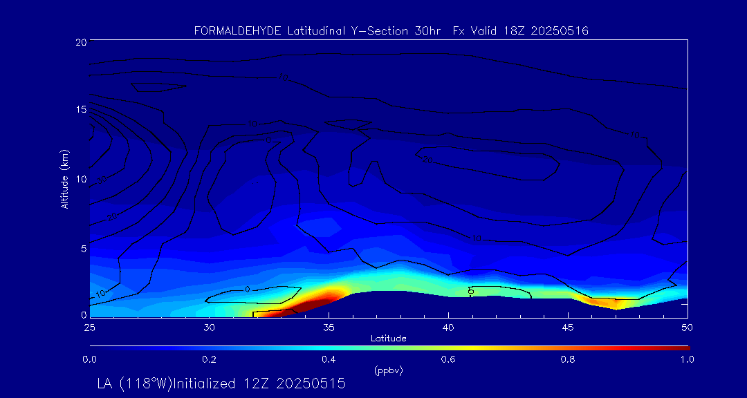This screenshot has height=398, width=747.
Task: Click the colorbar tick label '0.4'
Action: [329, 359]
